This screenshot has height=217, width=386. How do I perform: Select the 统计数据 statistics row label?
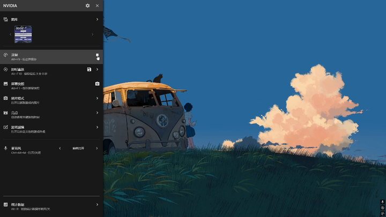[18, 205]
